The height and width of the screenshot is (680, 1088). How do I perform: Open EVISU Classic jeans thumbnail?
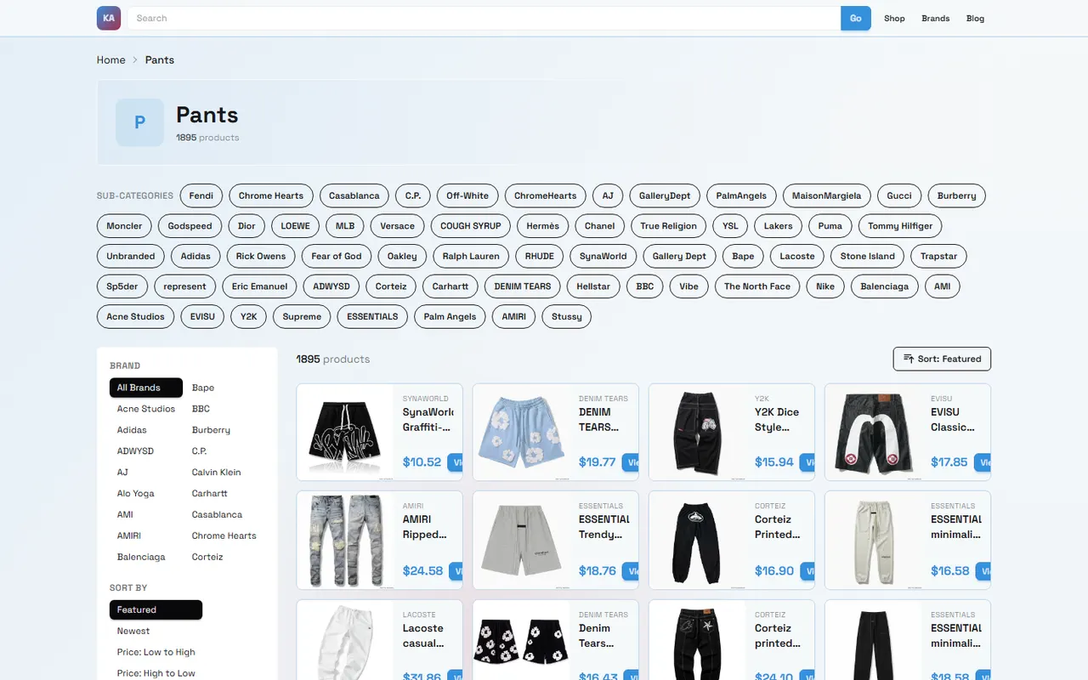click(x=874, y=432)
